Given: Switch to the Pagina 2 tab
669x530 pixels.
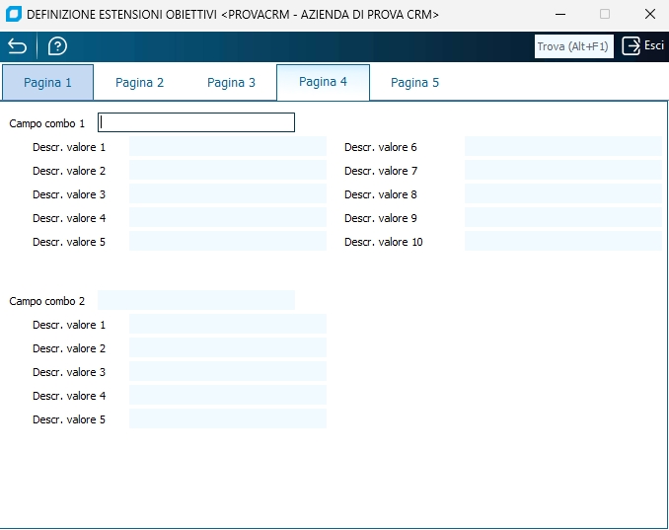Looking at the screenshot, I should click(139, 82).
